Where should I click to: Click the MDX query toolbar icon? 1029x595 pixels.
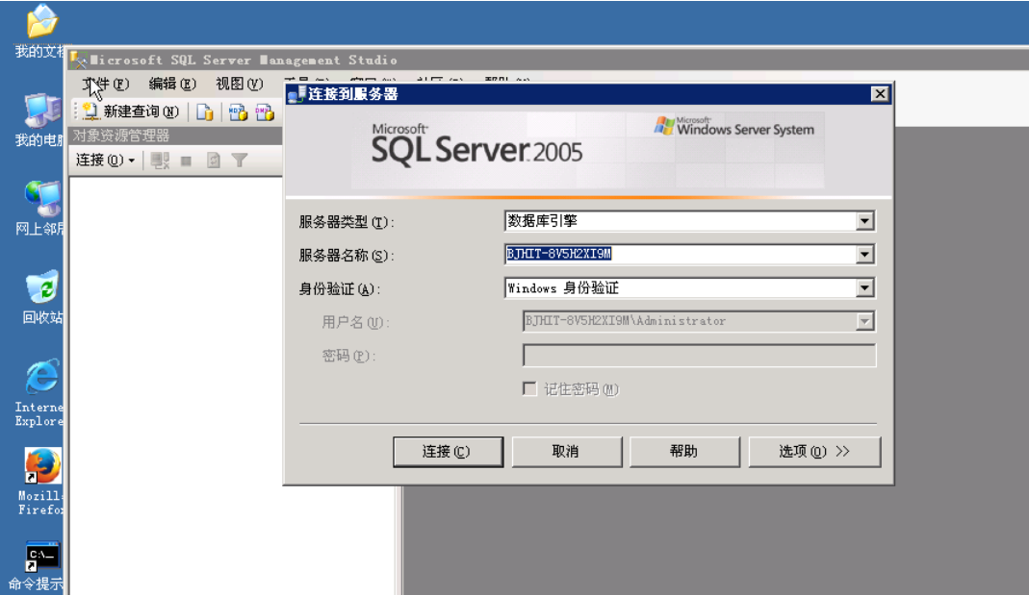coord(238,112)
